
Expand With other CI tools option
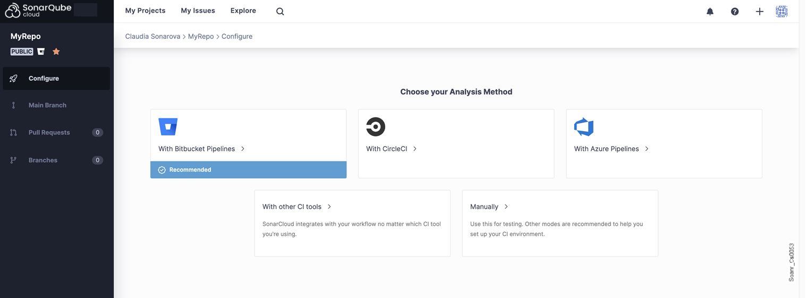[x=292, y=207]
